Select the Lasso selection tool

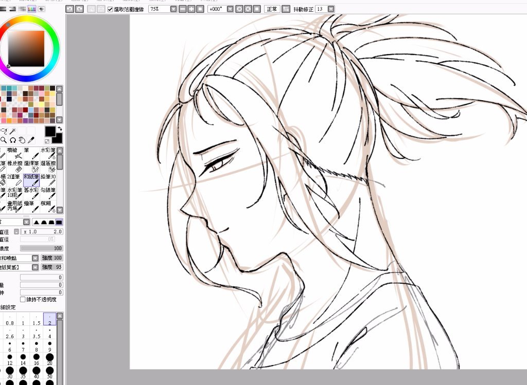point(4,131)
